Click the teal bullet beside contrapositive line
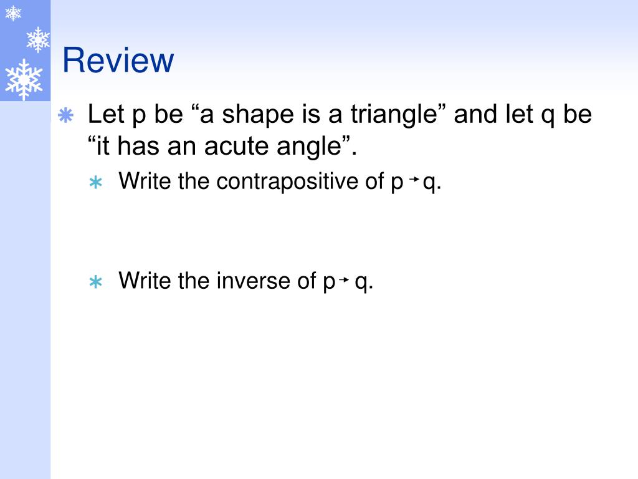 pos(95,183)
